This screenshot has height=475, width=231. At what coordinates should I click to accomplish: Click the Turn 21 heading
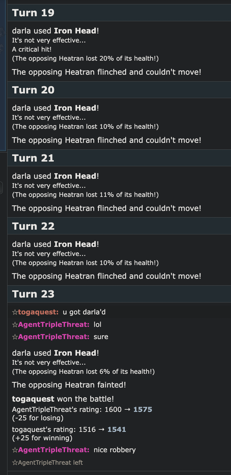(33, 158)
